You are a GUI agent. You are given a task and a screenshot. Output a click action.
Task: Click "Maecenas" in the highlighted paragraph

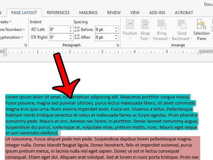coord(131,97)
